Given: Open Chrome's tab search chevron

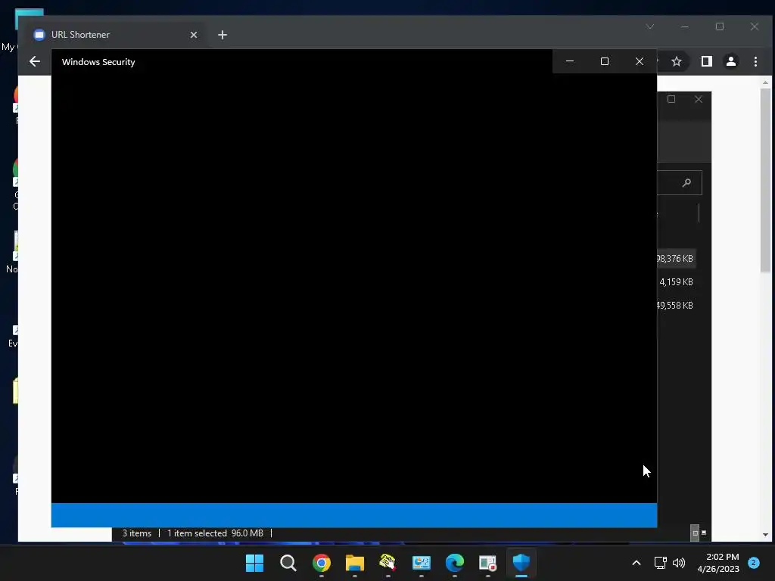Looking at the screenshot, I should pos(650,26).
